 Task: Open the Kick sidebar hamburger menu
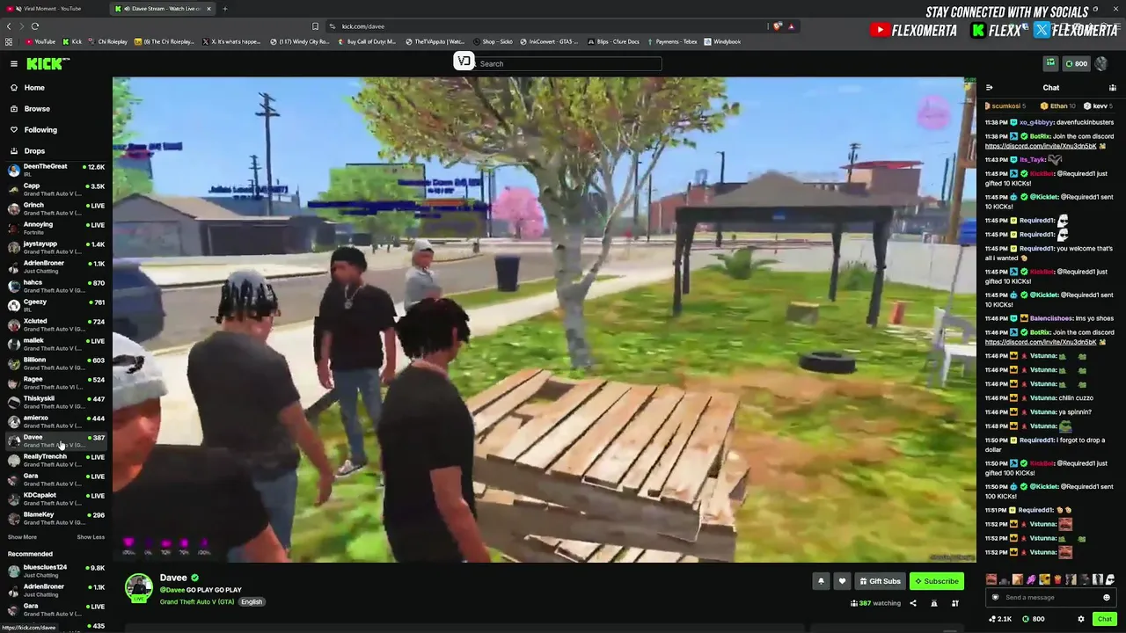point(14,63)
